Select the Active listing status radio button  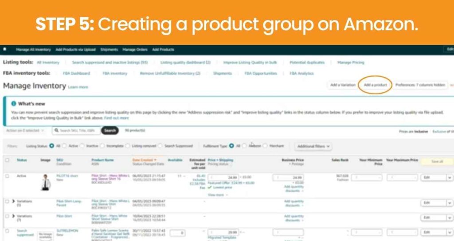point(64,146)
